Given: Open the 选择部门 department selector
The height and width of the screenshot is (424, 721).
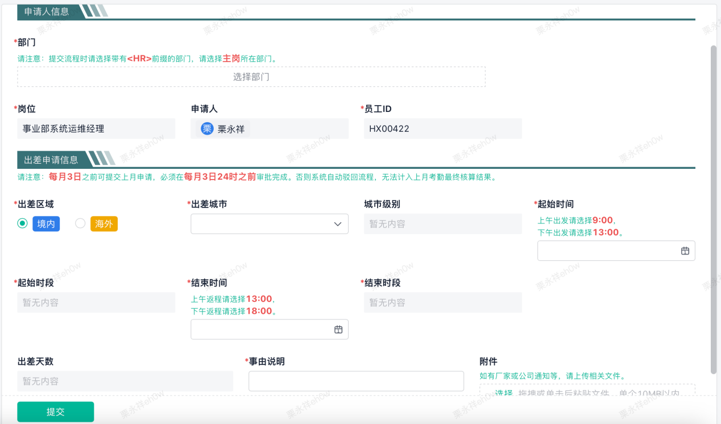Looking at the screenshot, I should [251, 77].
